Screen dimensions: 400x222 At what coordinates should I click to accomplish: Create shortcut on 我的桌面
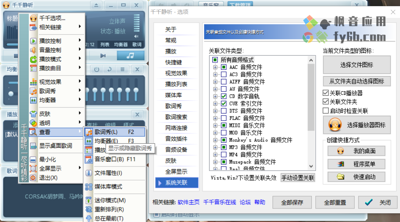point(356,151)
